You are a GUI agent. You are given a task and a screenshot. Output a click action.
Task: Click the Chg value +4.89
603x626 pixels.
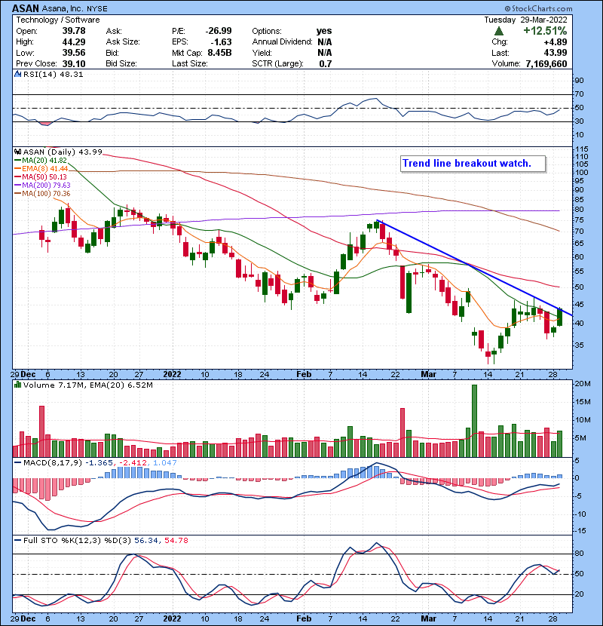tap(555, 41)
